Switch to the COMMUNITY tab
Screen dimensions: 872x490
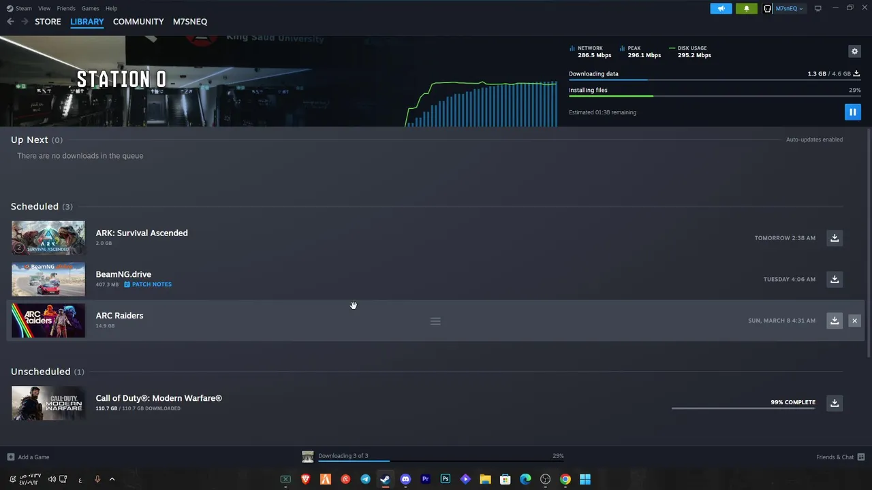coord(138,22)
